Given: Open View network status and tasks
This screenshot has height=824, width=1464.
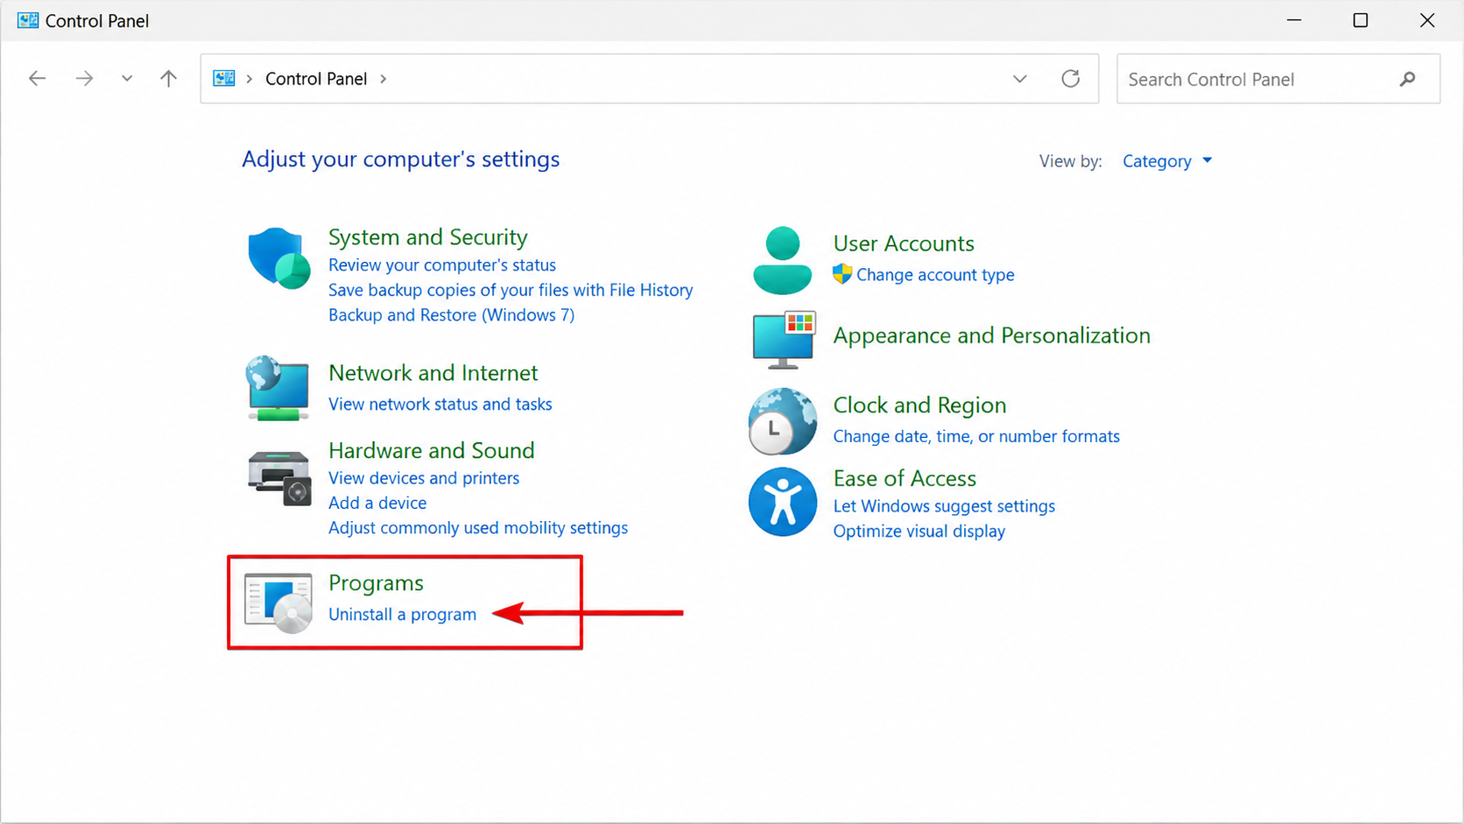Looking at the screenshot, I should click(x=440, y=405).
